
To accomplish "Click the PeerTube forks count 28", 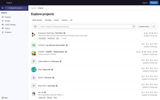I will tap(151, 33).
